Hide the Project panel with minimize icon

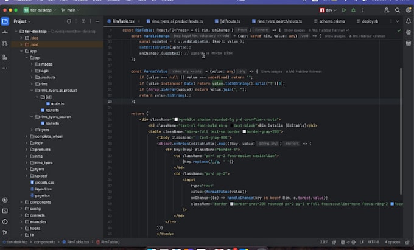[x=97, y=21]
